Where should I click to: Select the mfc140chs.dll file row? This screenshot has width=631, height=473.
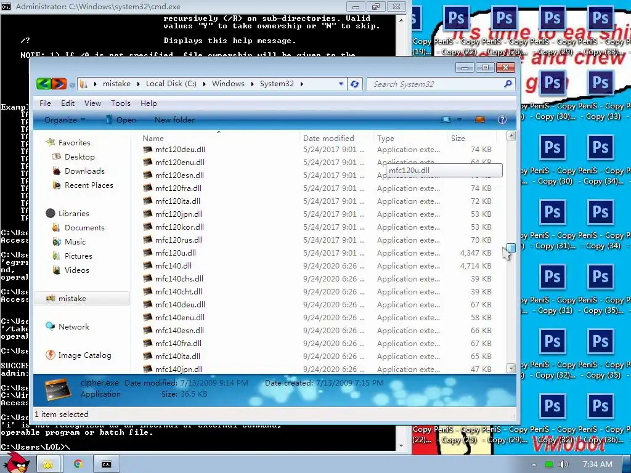318,278
